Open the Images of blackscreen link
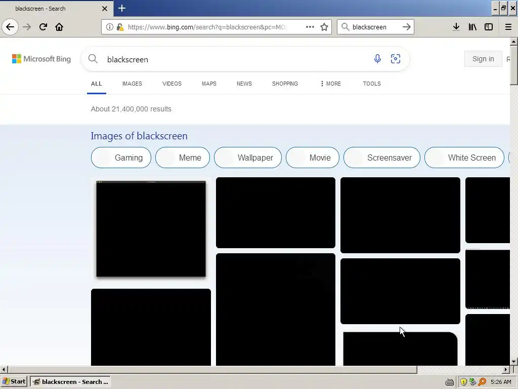This screenshot has height=389, width=518. click(x=139, y=136)
